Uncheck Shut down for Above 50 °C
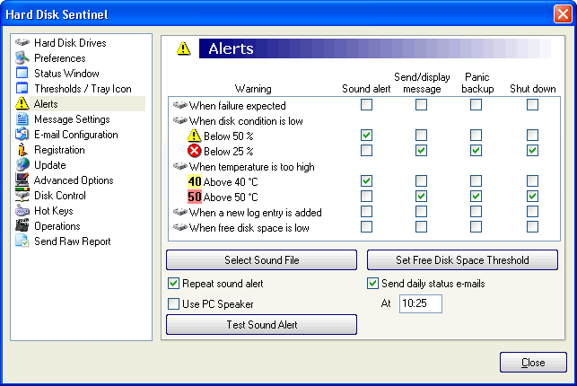Image resolution: width=577 pixels, height=386 pixels. tap(532, 196)
